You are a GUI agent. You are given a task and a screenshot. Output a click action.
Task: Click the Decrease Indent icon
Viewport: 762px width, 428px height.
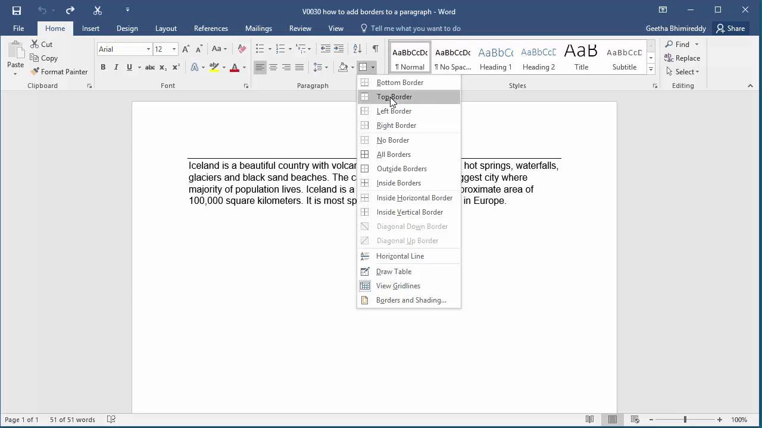[x=326, y=49]
